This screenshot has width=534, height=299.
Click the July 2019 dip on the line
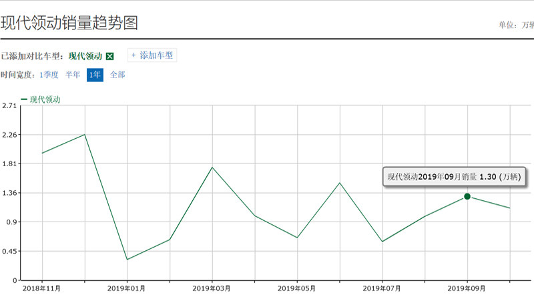(382, 242)
